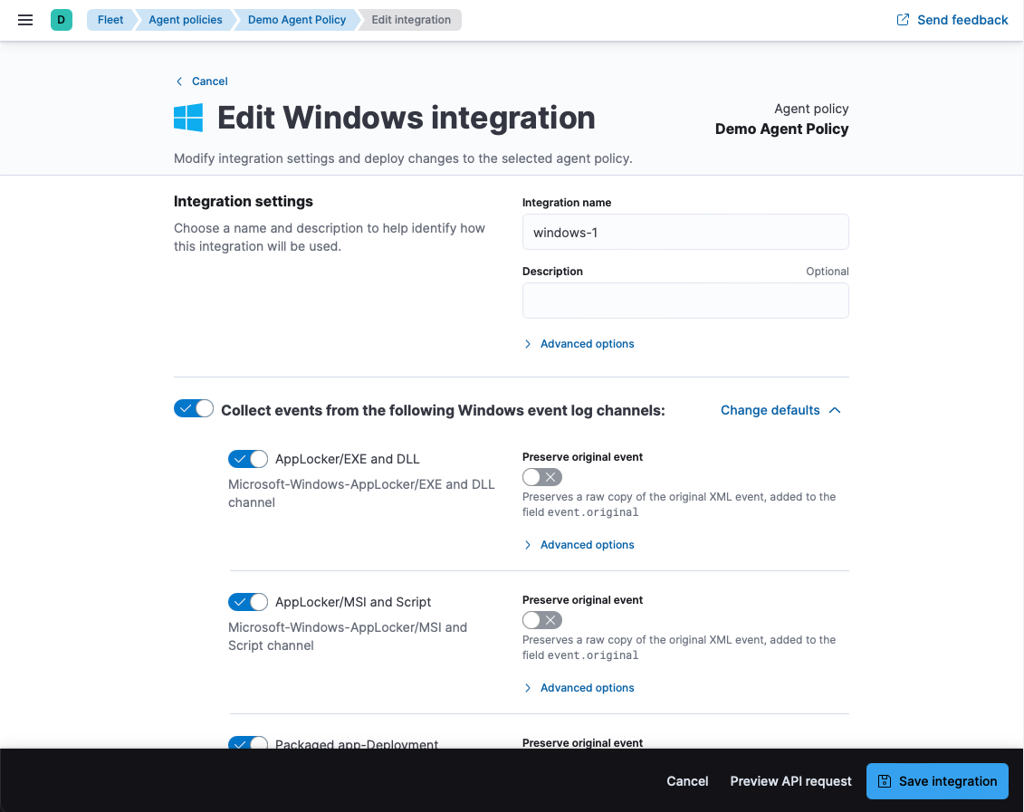Expand Advanced options under Integration settings
Image resolution: width=1024 pixels, height=812 pixels.
[x=587, y=344]
